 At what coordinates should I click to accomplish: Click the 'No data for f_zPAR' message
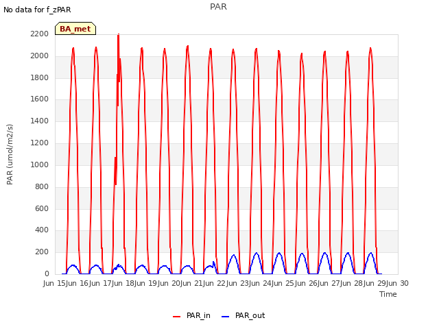[37, 10]
